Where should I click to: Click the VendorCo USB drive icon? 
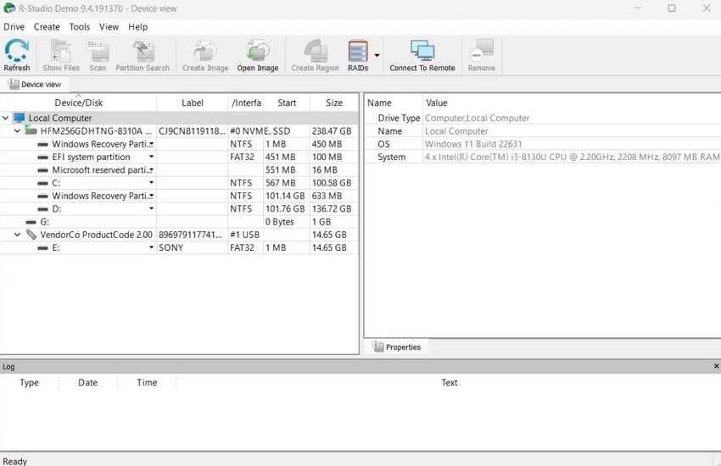coord(31,235)
